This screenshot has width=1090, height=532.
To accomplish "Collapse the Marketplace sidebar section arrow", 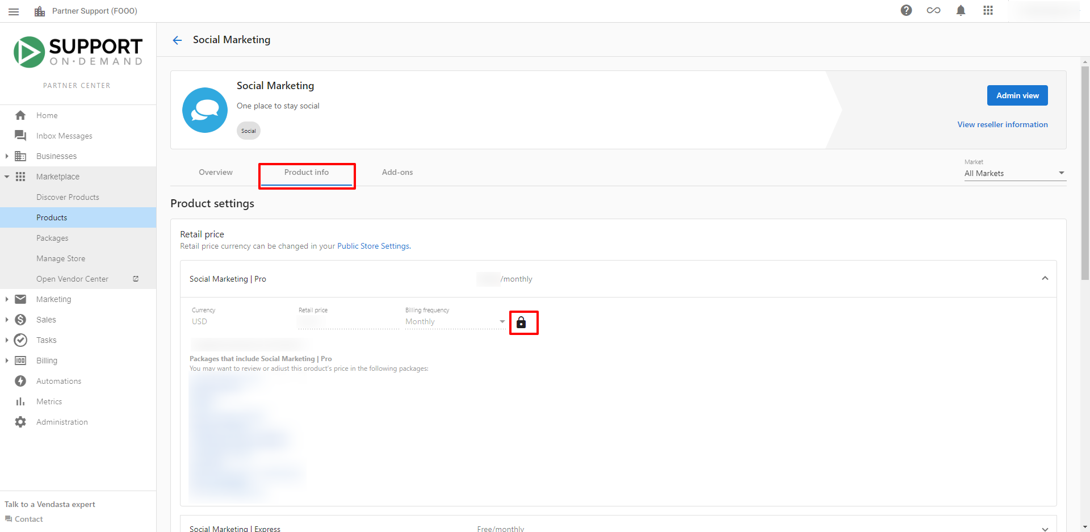I will (x=6, y=177).
